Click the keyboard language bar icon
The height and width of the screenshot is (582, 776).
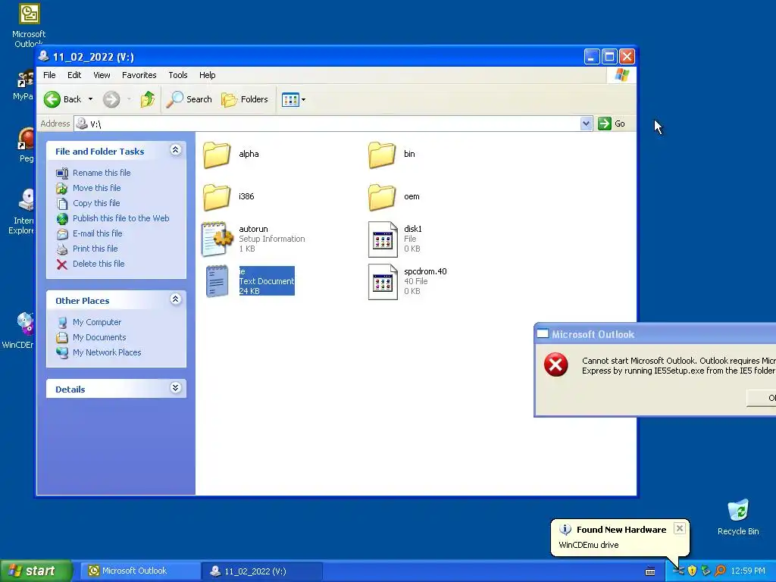(x=650, y=571)
